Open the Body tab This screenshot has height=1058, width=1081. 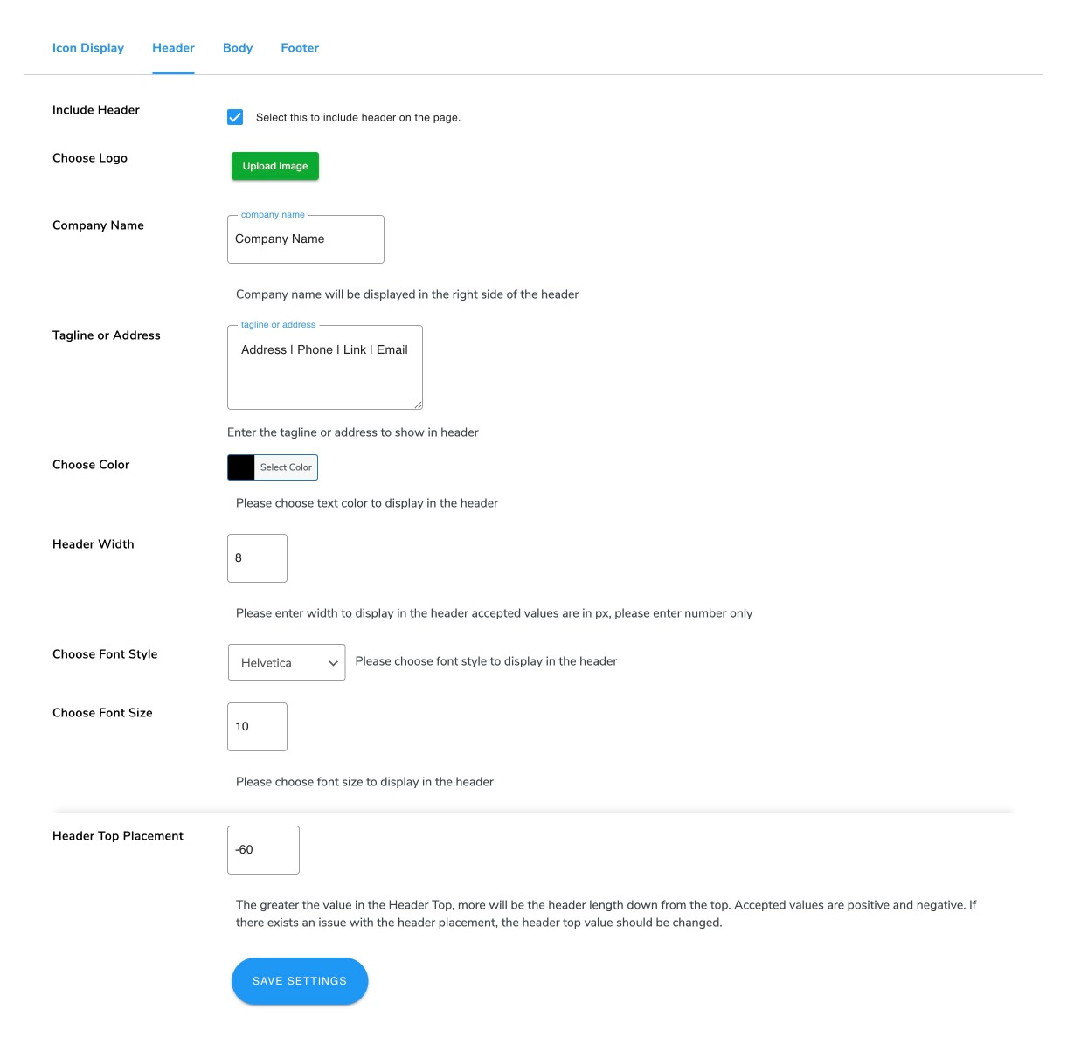[x=237, y=47]
